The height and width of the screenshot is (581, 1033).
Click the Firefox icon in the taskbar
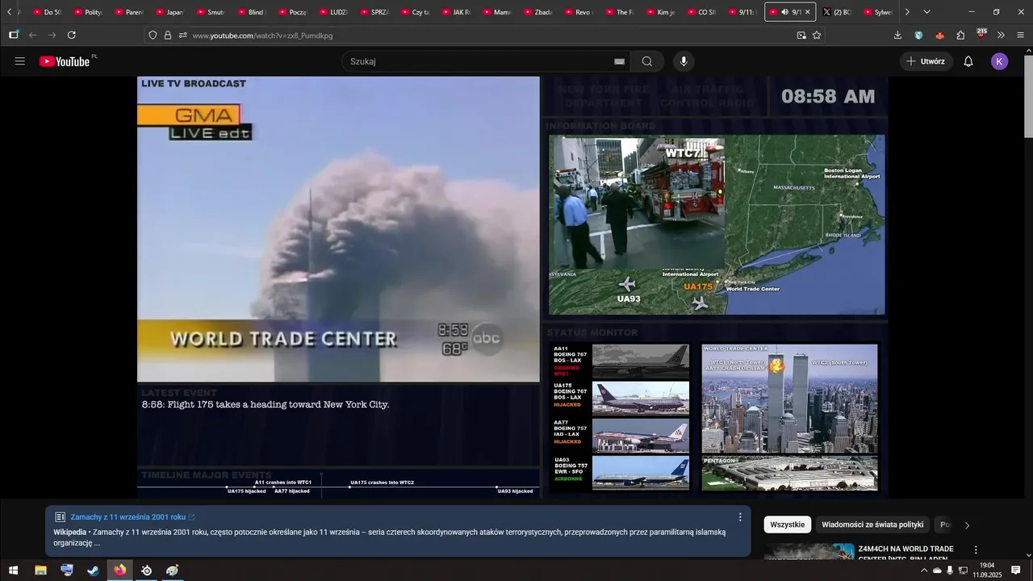pos(120,571)
